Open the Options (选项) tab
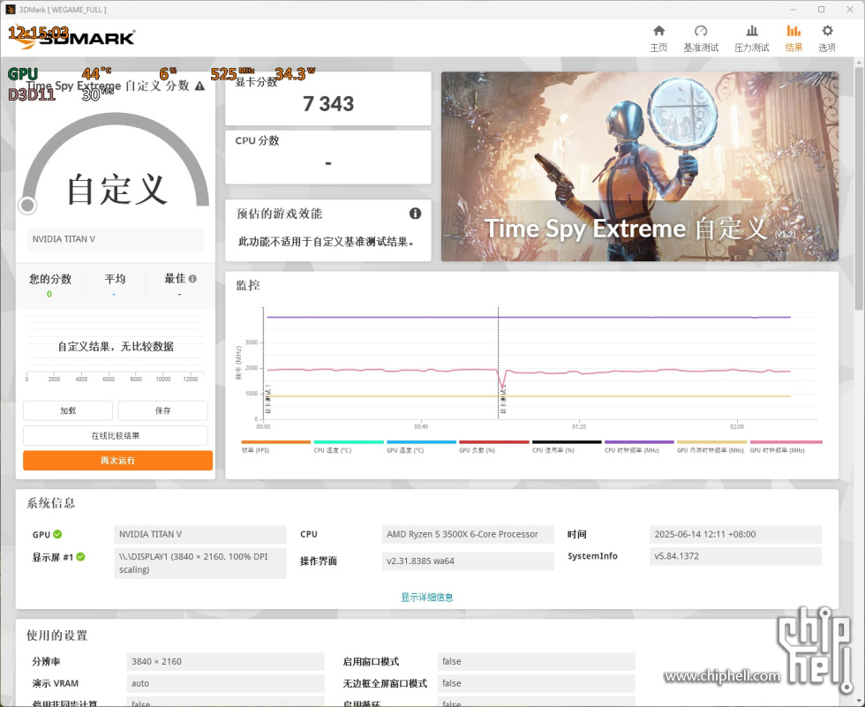The height and width of the screenshot is (707, 865). (826, 39)
